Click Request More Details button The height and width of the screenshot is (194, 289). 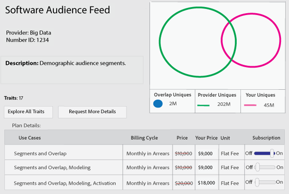(x=92, y=112)
